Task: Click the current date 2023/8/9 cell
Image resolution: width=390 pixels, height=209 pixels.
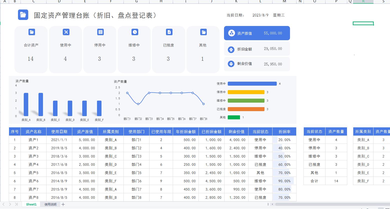Action: click(x=260, y=15)
